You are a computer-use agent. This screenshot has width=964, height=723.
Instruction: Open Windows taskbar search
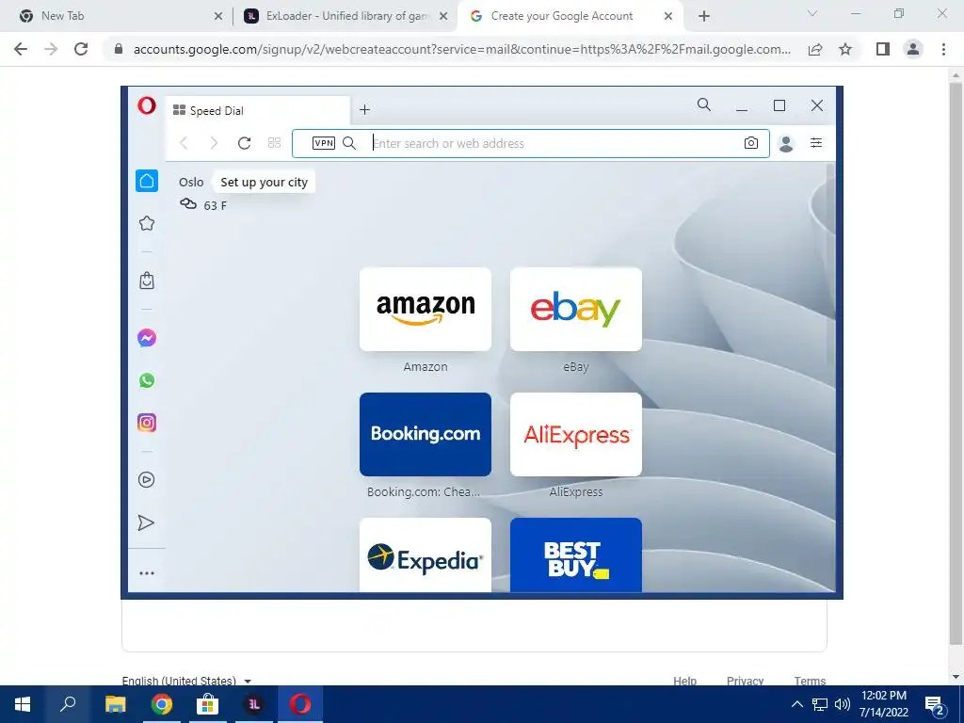[x=68, y=704]
